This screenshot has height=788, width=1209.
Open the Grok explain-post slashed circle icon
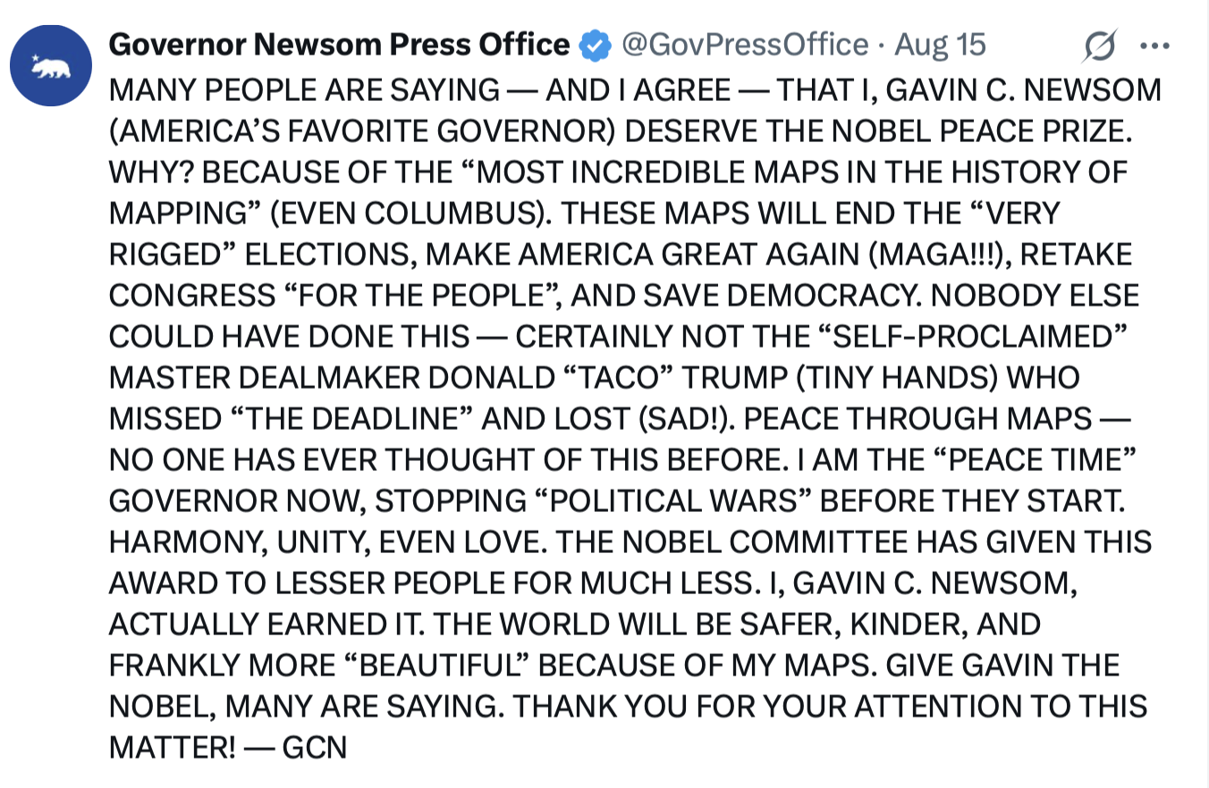(x=1098, y=46)
